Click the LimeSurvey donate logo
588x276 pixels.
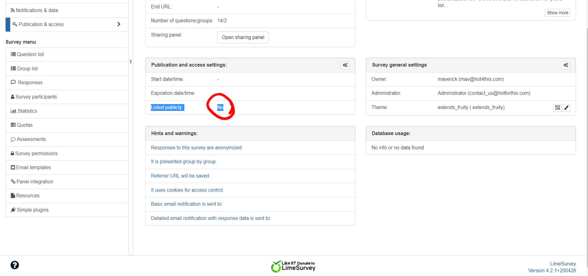click(293, 266)
